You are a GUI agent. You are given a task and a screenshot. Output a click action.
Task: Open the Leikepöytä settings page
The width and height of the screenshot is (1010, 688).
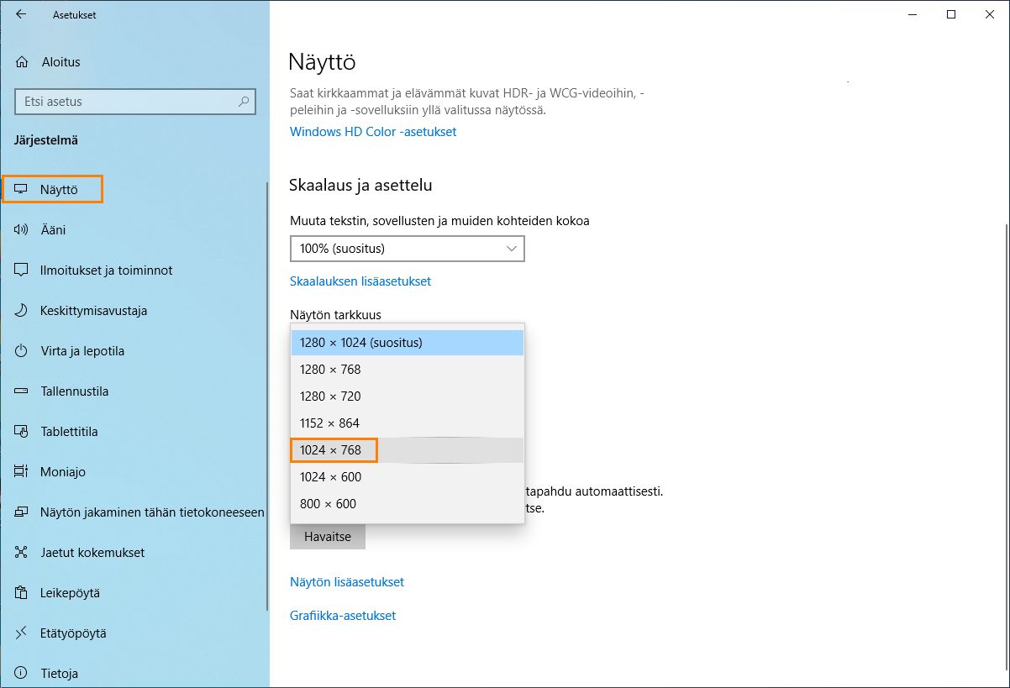point(70,593)
